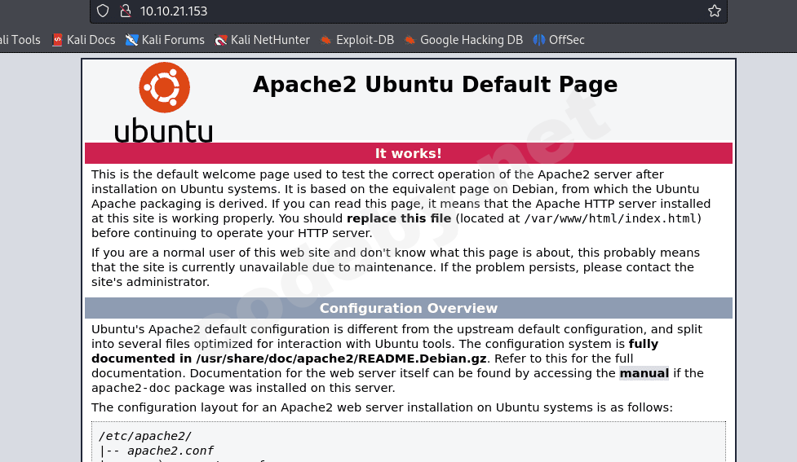Click the apache2.conf entry in code block
The image size is (797, 462).
(170, 451)
